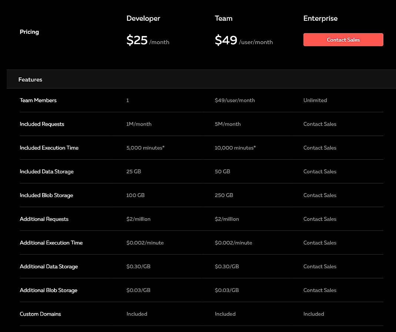Select the Enterprise plan heading
This screenshot has height=332, width=396.
[320, 19]
